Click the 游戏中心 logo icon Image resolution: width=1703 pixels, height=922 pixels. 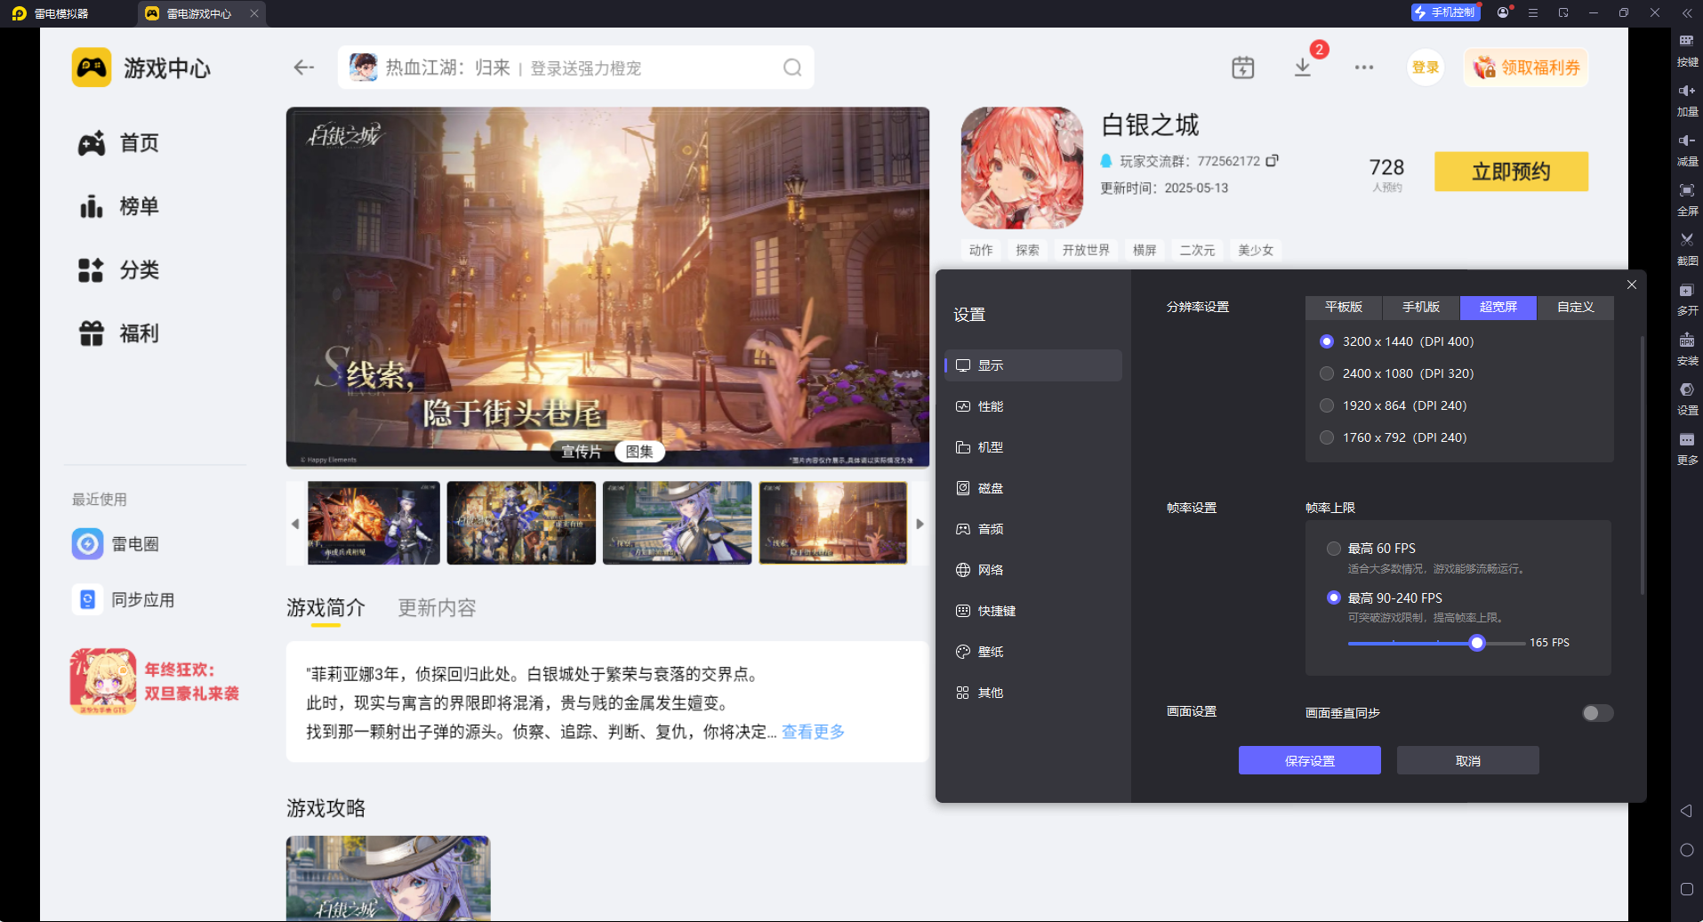point(92,68)
